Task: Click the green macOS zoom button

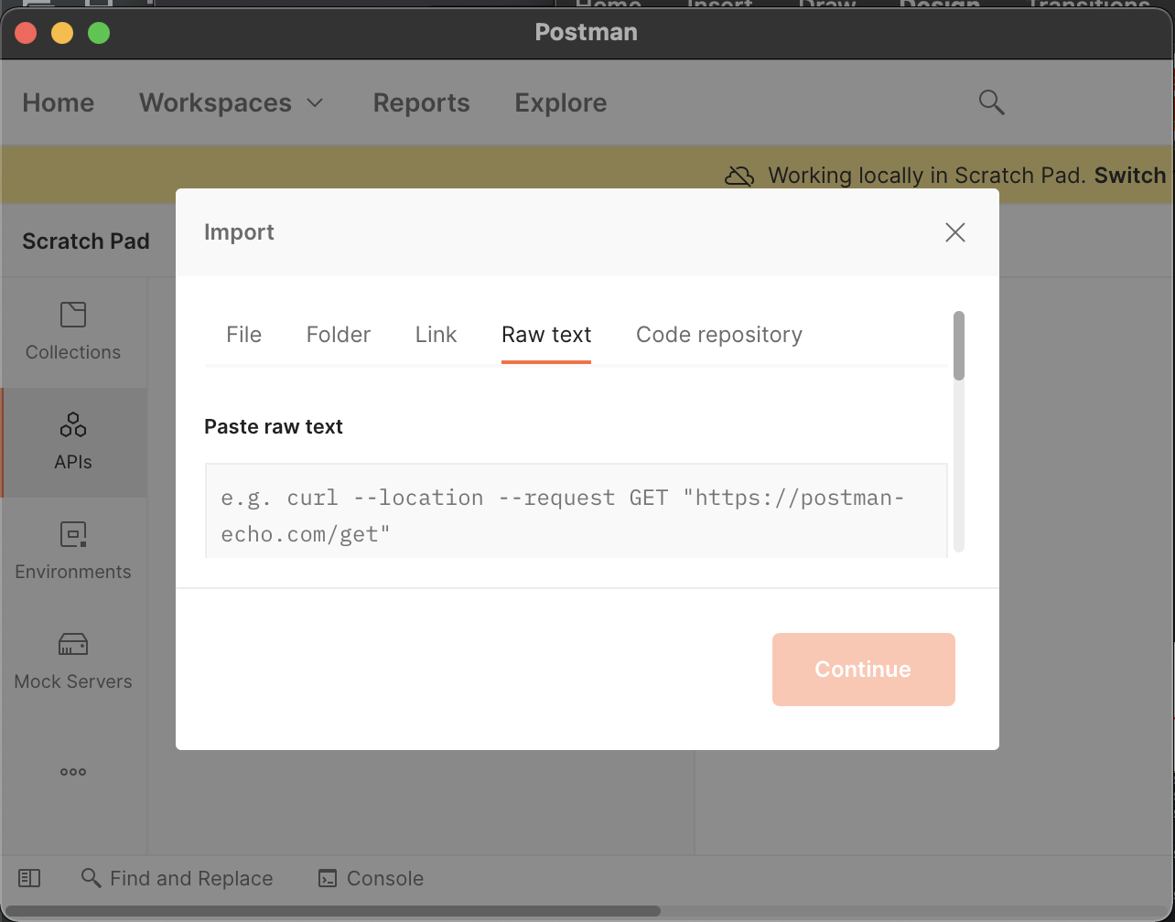Action: [99, 33]
